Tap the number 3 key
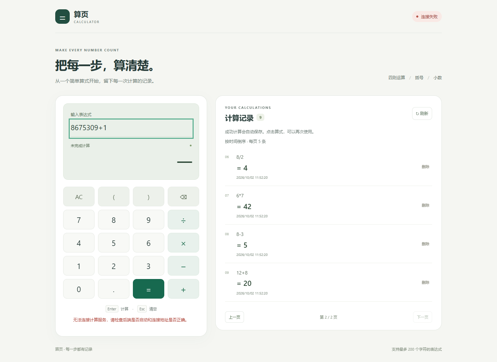Image resolution: width=497 pixels, height=362 pixels. click(148, 266)
